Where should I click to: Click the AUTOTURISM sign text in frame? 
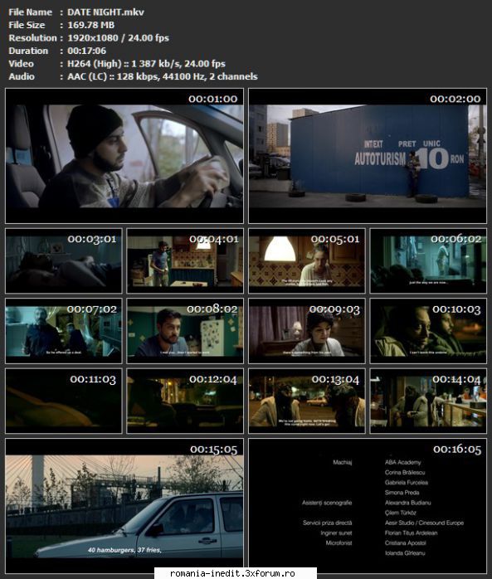[380, 158]
